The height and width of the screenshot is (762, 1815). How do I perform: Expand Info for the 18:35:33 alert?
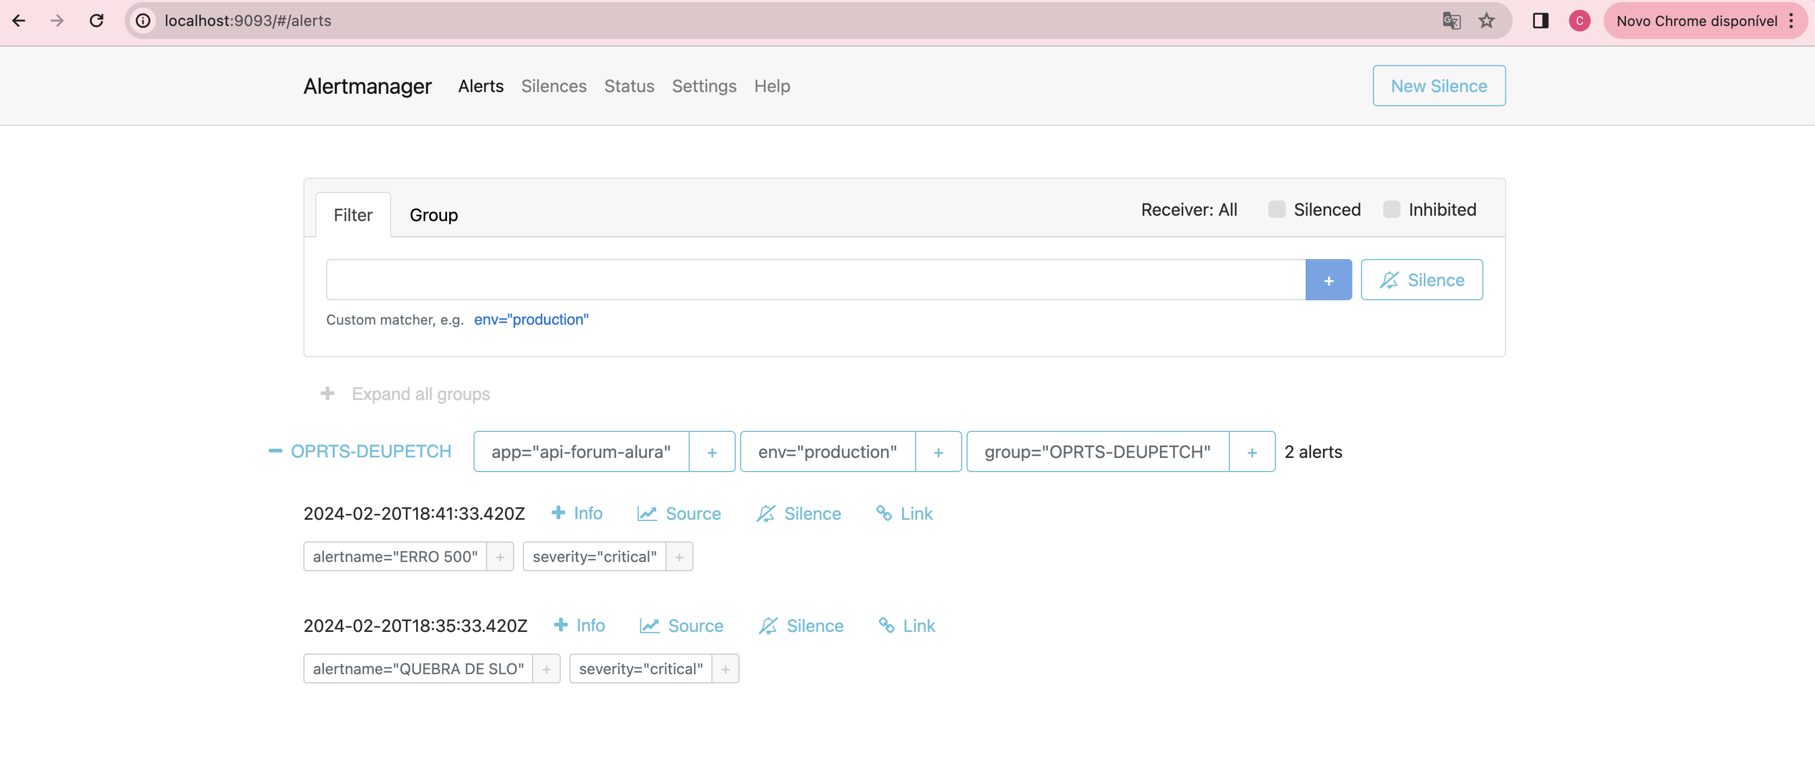pyautogui.click(x=579, y=625)
